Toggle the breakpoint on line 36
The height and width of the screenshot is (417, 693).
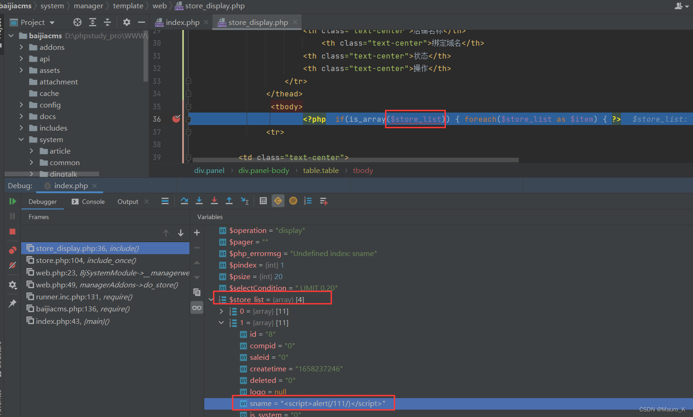click(x=176, y=119)
